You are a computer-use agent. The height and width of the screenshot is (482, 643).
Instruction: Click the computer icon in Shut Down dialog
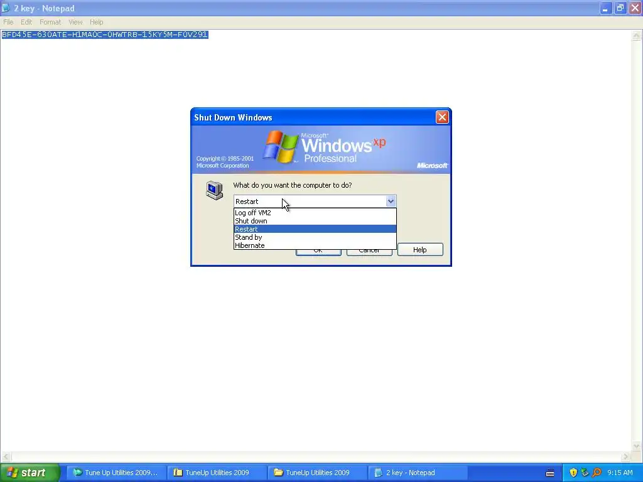[215, 191]
